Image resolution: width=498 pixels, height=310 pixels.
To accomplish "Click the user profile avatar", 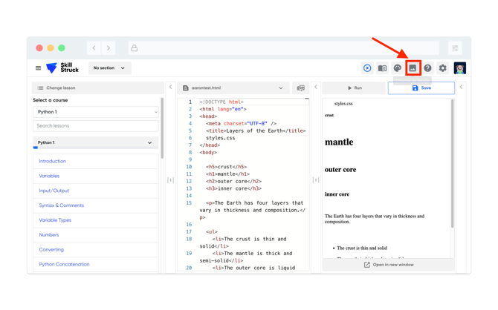I will click(x=459, y=68).
